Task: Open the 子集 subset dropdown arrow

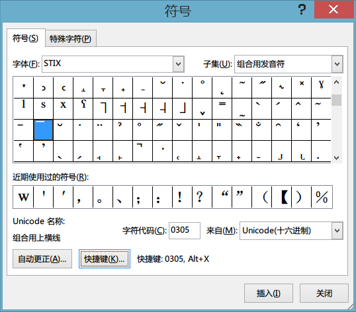Action: (x=337, y=64)
